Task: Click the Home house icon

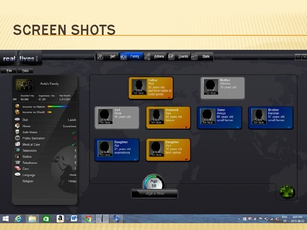Action: coord(17,126)
